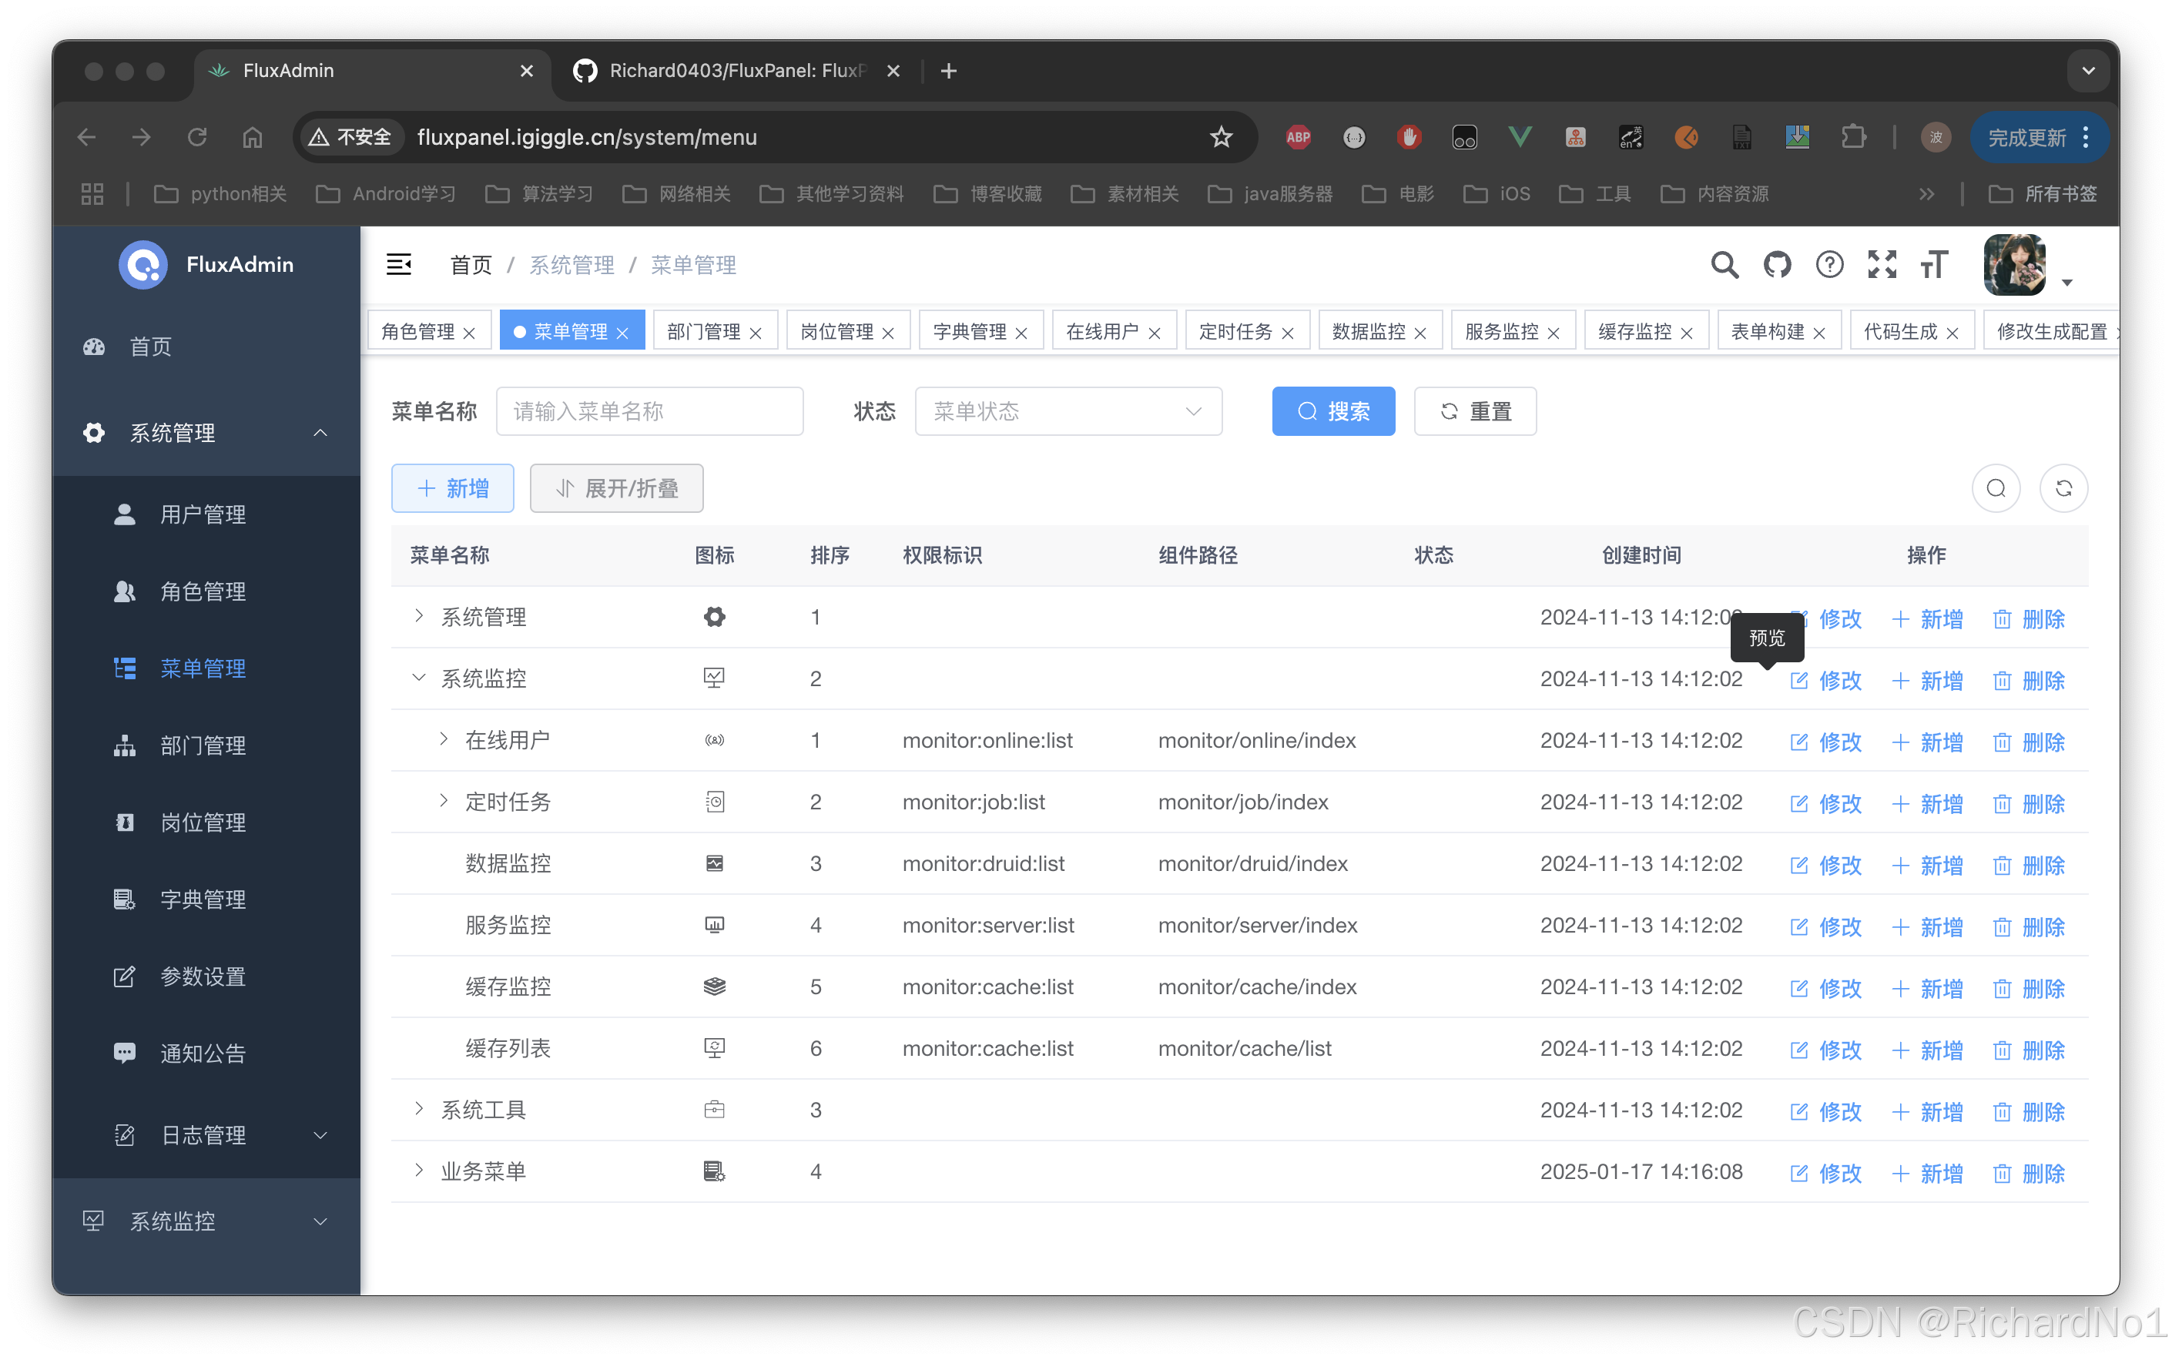
Task: Open 用户管理 in the sidebar menu
Action: [x=203, y=514]
